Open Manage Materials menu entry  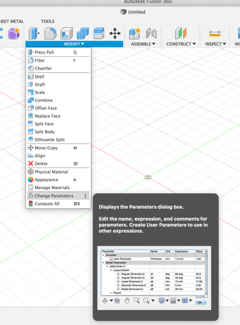[58, 188]
